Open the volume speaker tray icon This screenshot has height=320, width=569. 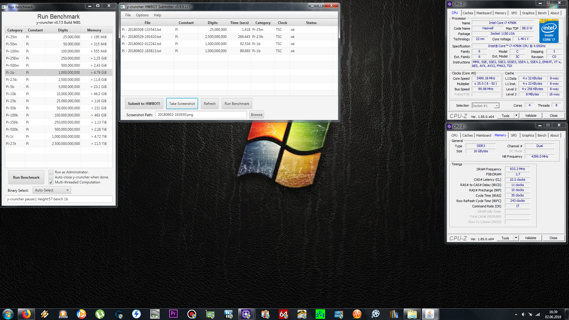pos(523,314)
